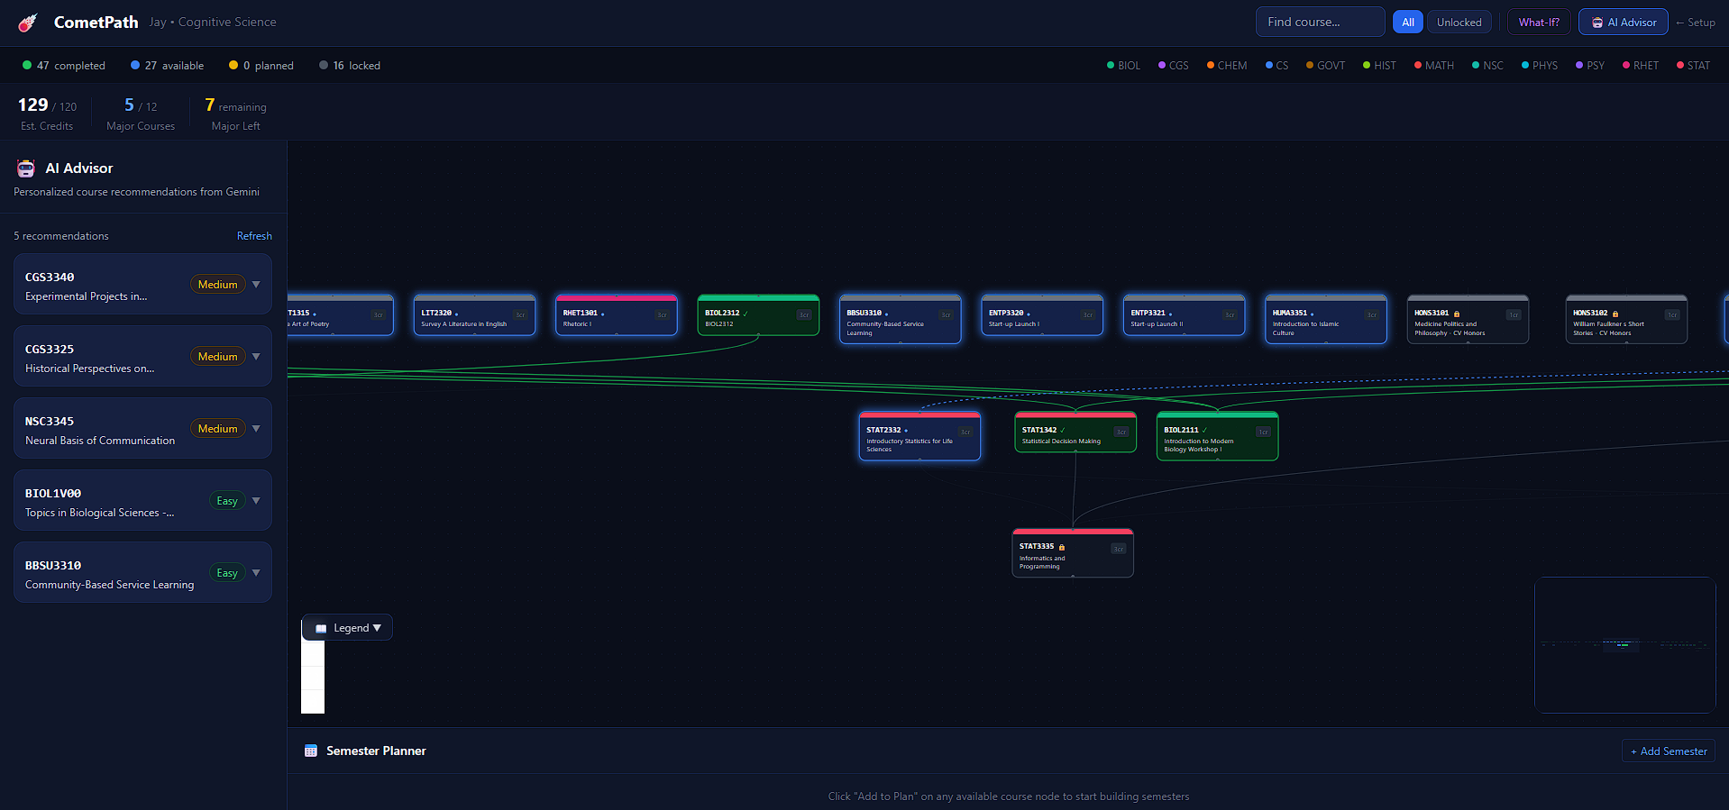Refresh the AI recommendations

pyautogui.click(x=254, y=236)
